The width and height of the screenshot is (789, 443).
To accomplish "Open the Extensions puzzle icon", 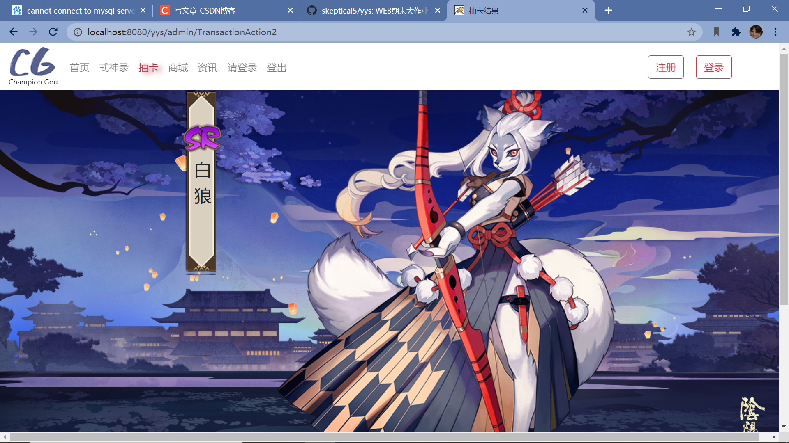I will point(736,32).
